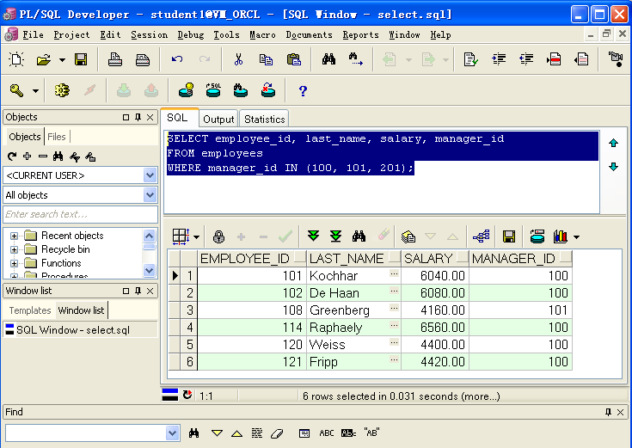Click the lock icon in result grid toolbar
Viewport: 632px width, 448px height.
click(x=218, y=236)
